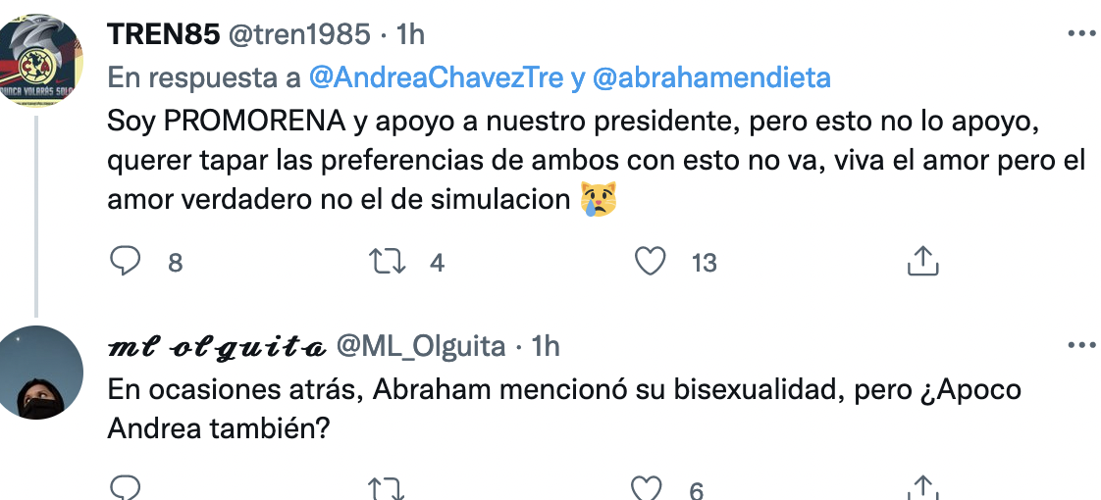Retweet ML_Olguita's tweet
Viewport: 1101px width, 500px height.
(387, 489)
